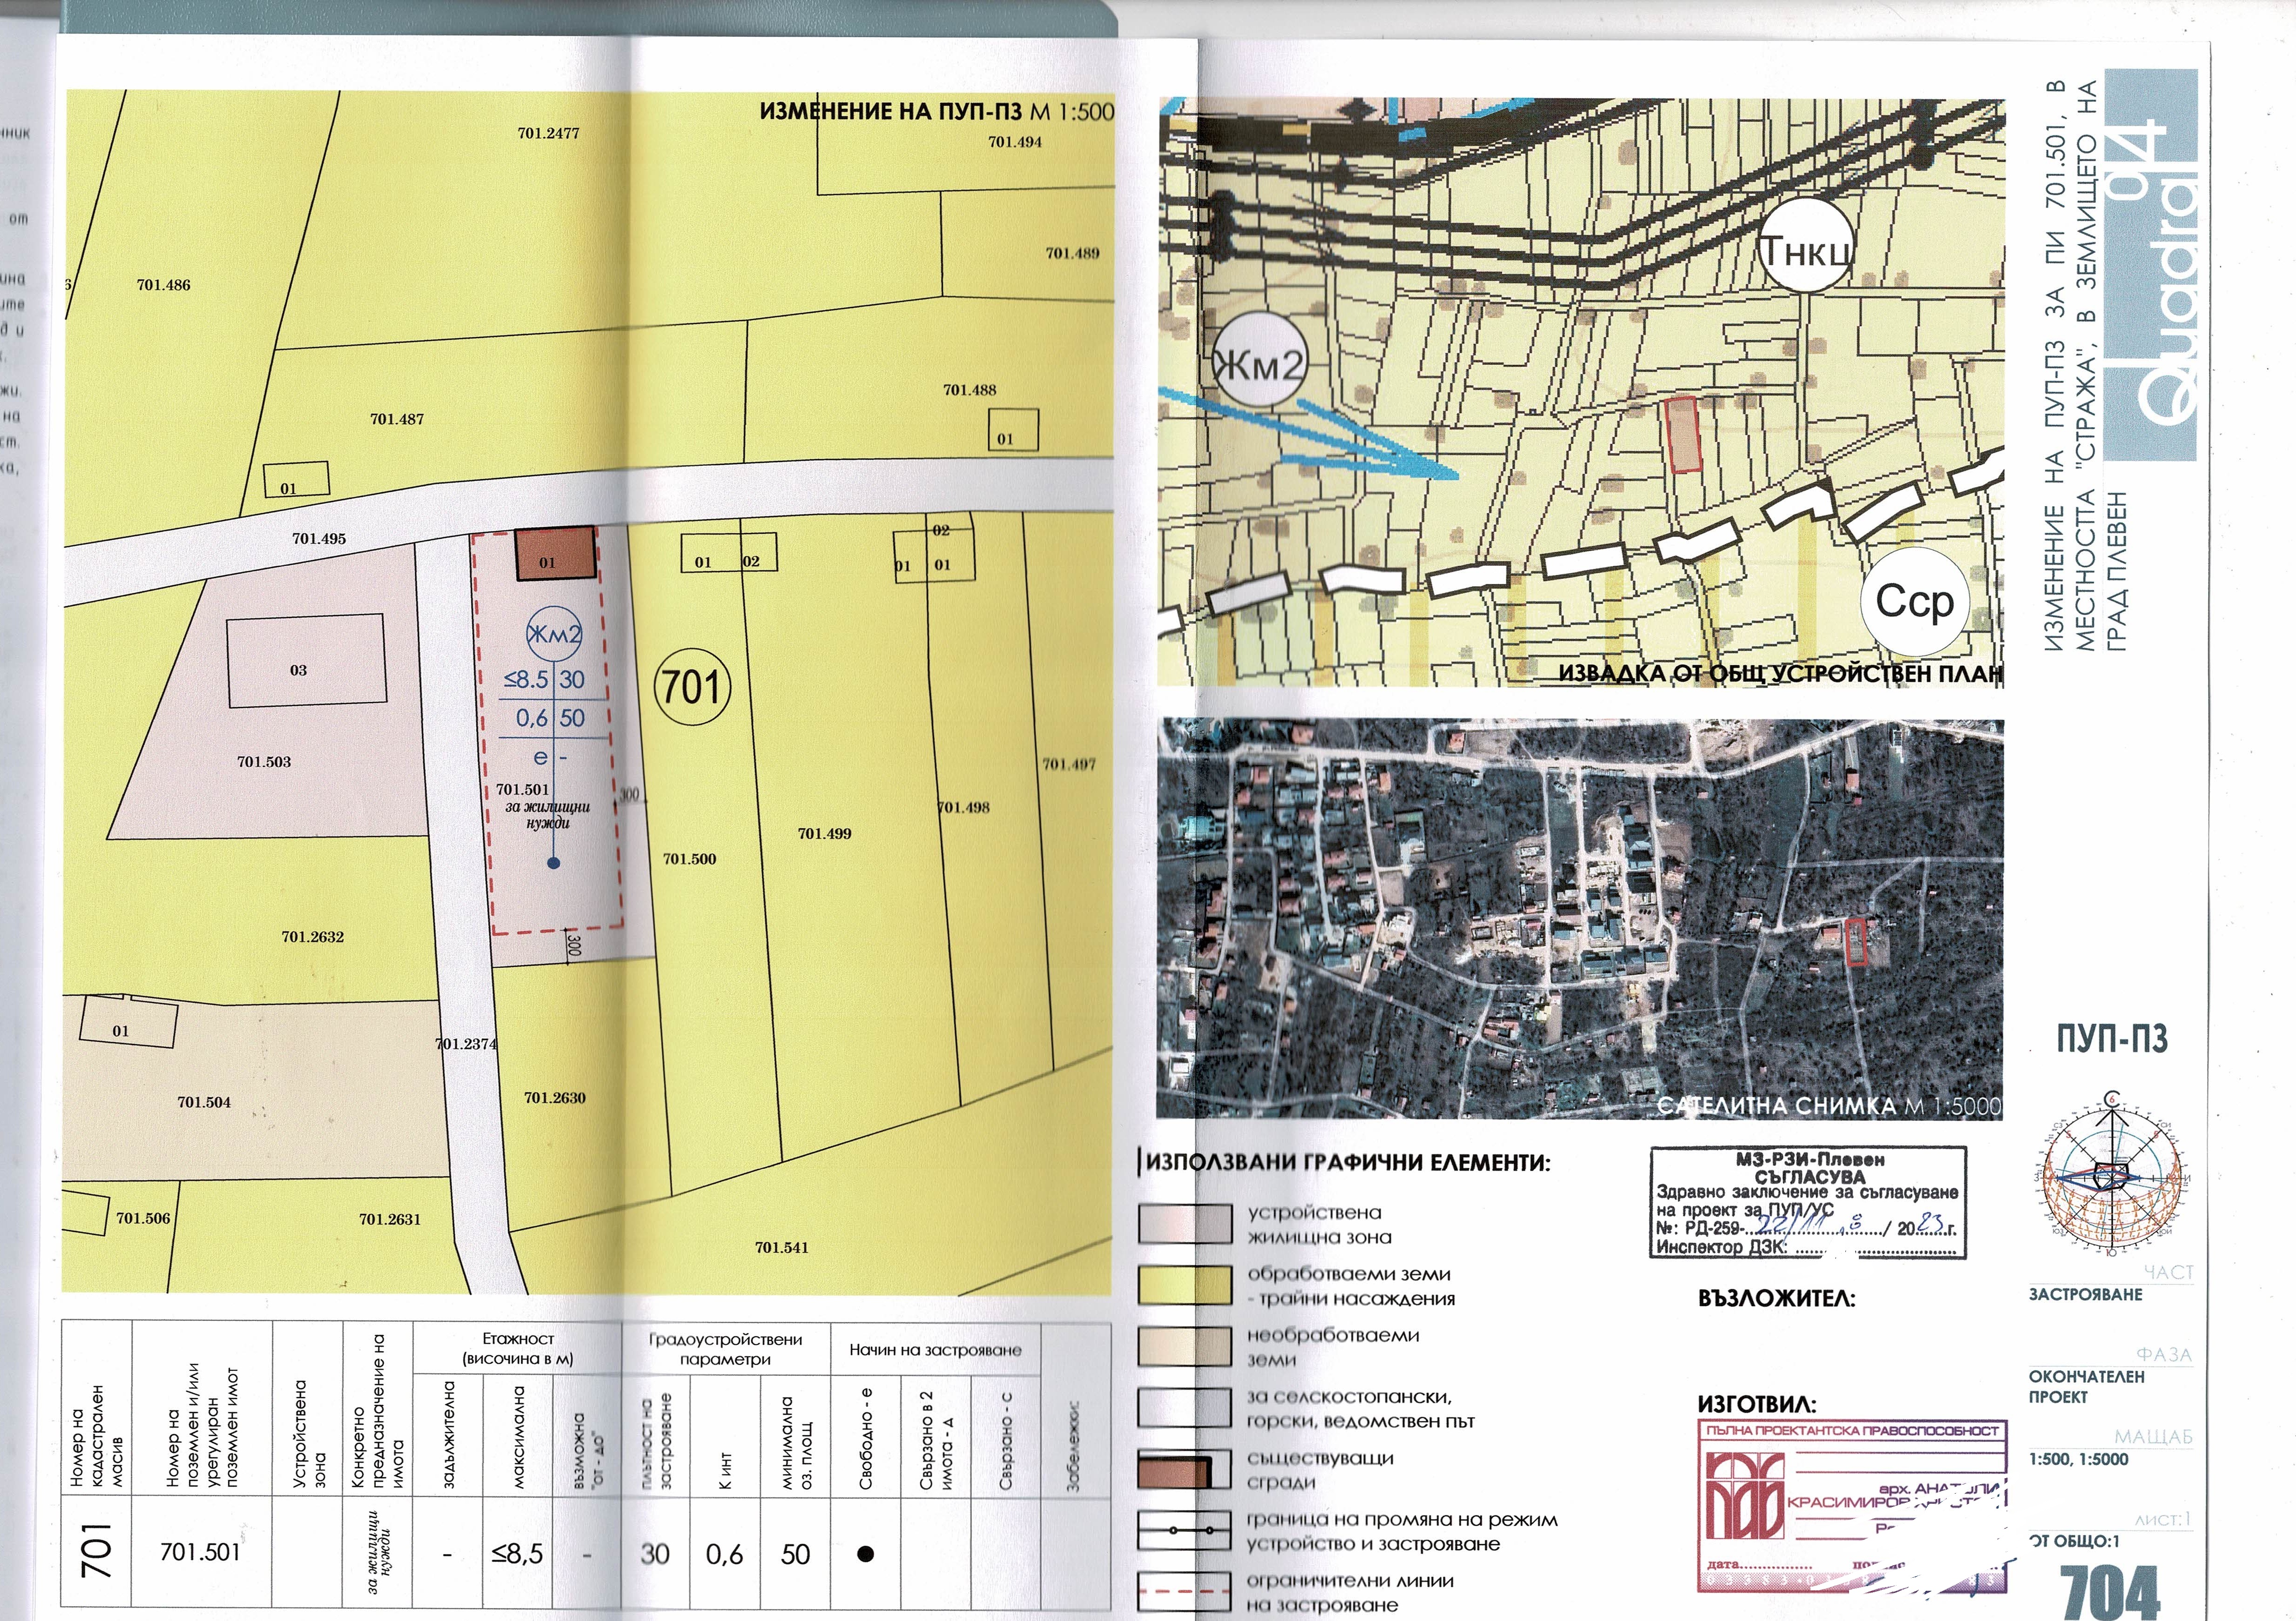Click parcel label 701.499
Image resolution: width=2296 pixels, height=1621 pixels.
824,832
